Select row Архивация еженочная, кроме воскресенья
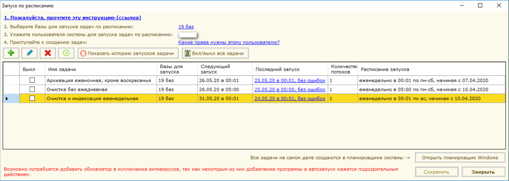509x181 pixels. 254,80
